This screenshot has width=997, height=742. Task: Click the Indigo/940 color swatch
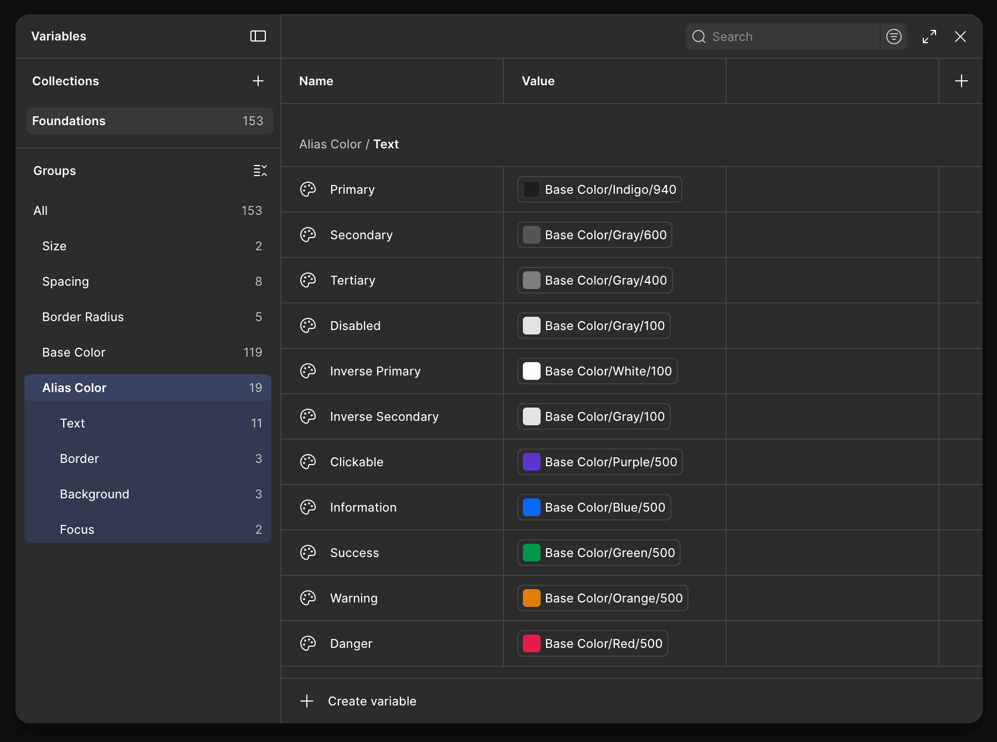pos(532,189)
